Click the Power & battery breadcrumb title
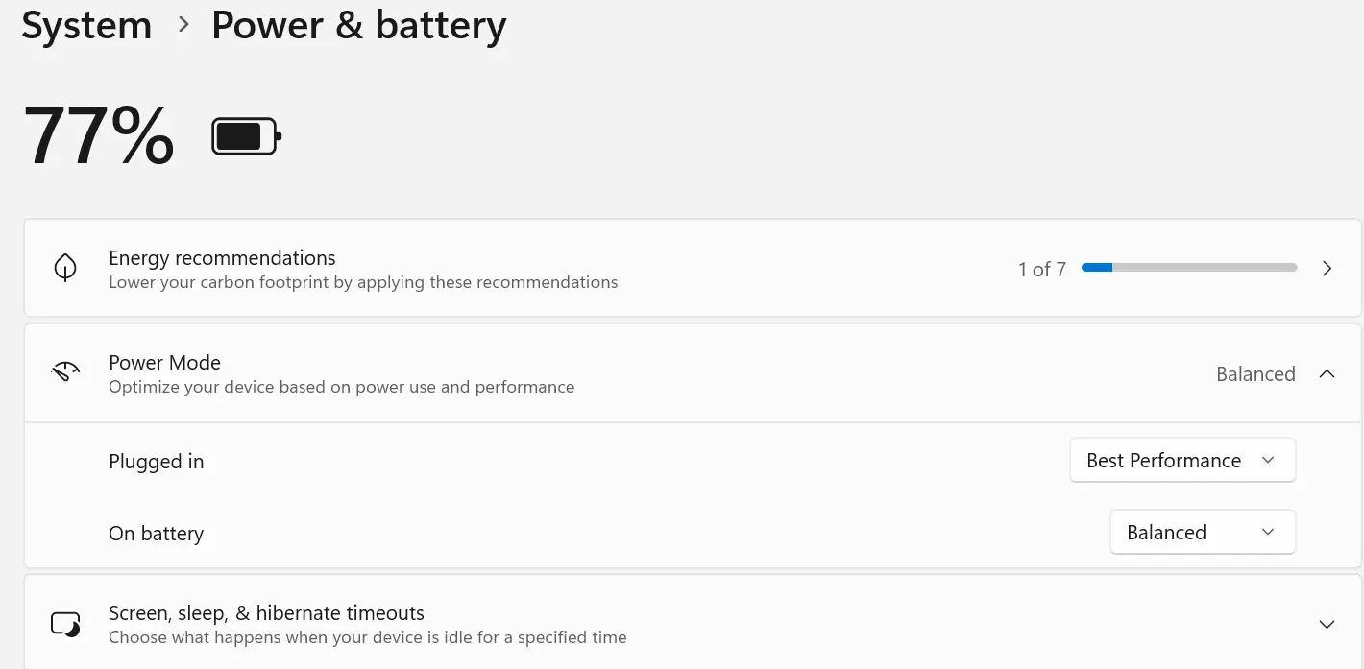The height and width of the screenshot is (669, 1364). pos(358,25)
